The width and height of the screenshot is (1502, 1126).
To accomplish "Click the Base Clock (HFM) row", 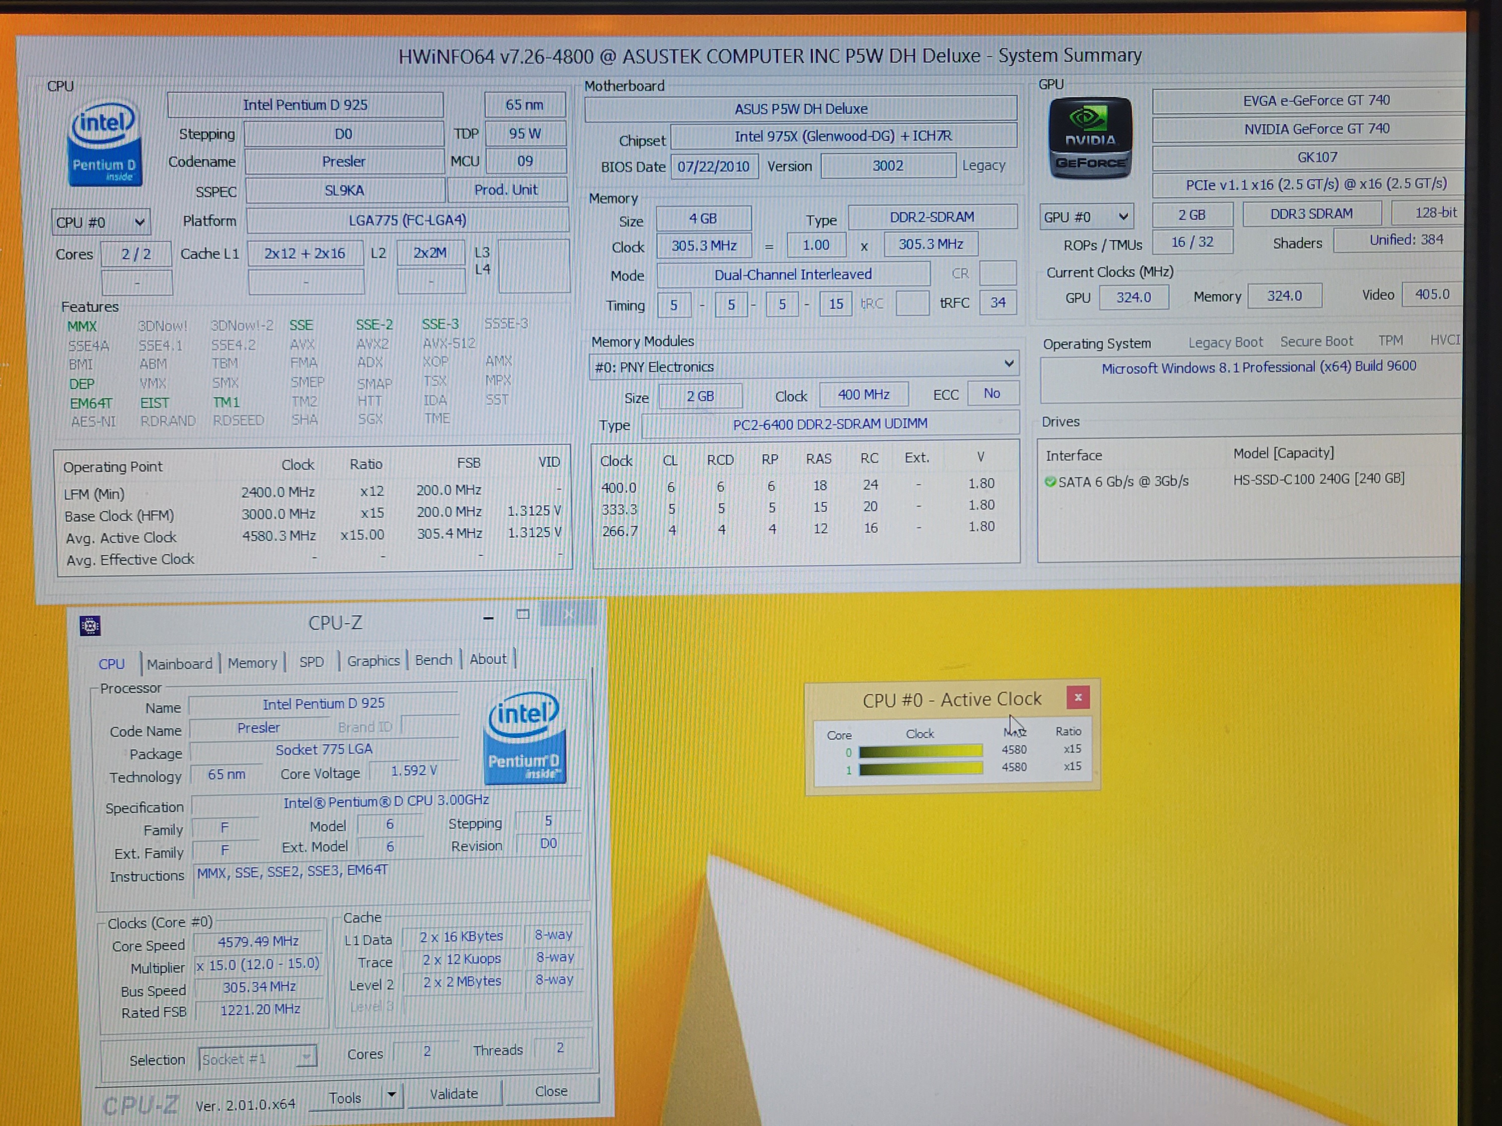I will click(x=312, y=513).
